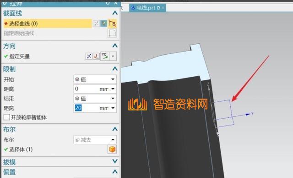The image size is (293, 178).
Task: Click the reverse direction icon in 方向
Action: (89, 56)
